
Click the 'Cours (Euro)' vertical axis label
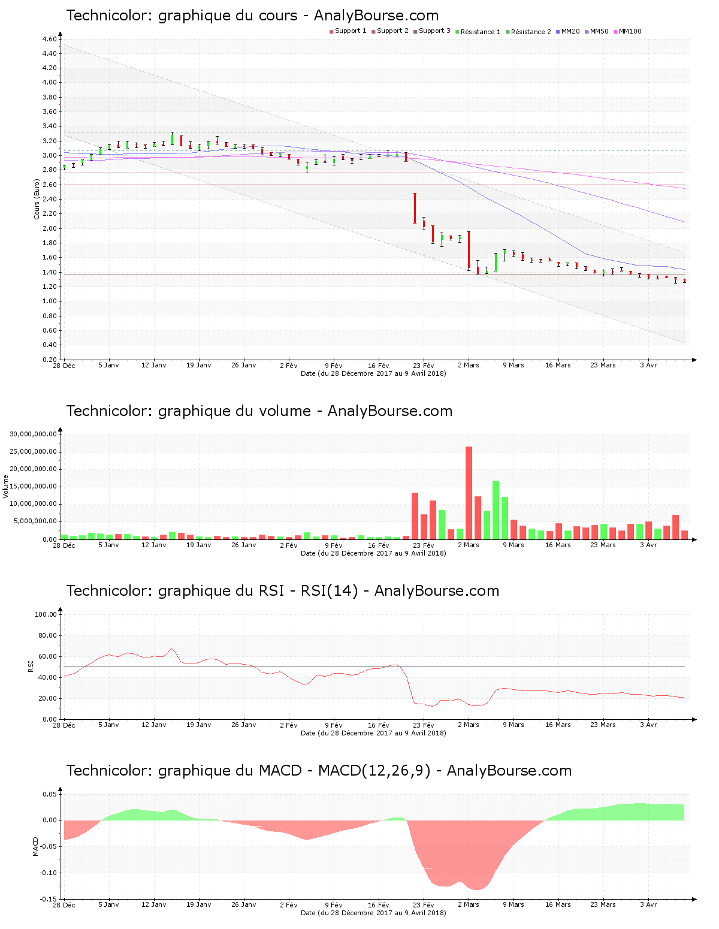pos(37,199)
